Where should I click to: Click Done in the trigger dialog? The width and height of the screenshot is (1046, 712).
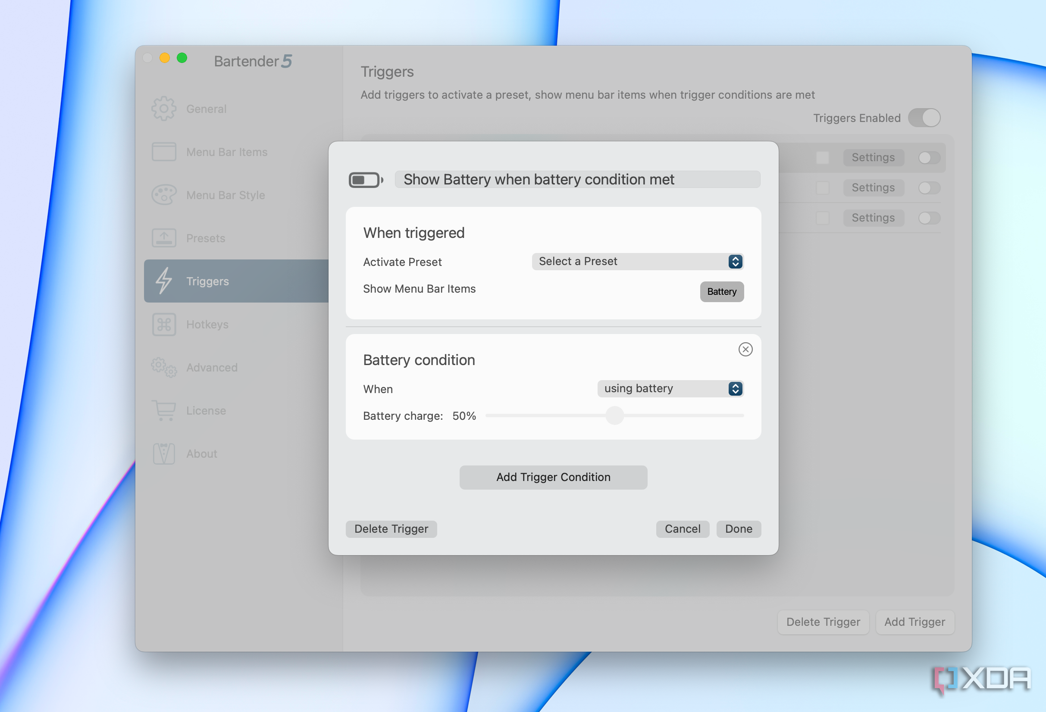(x=739, y=528)
